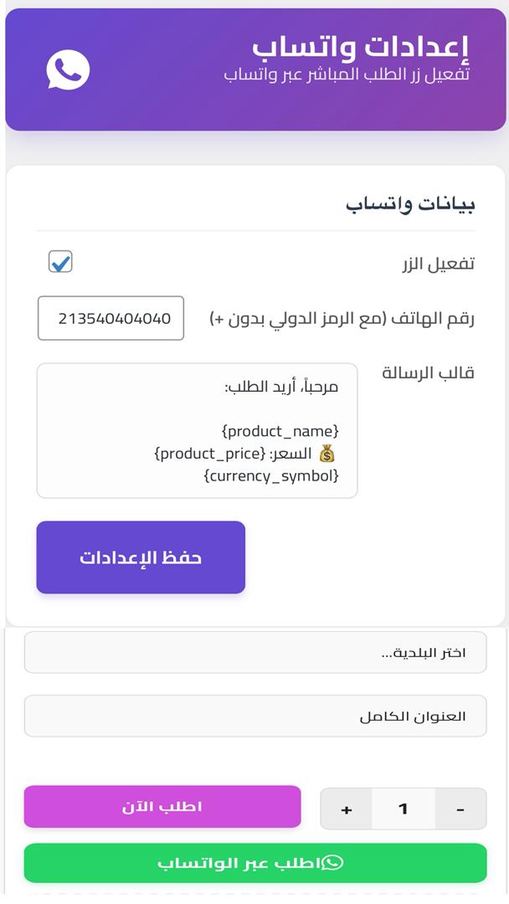The height and width of the screenshot is (904, 509).
Task: Click the "قالب الرسالة" message template label
Action: click(x=428, y=373)
